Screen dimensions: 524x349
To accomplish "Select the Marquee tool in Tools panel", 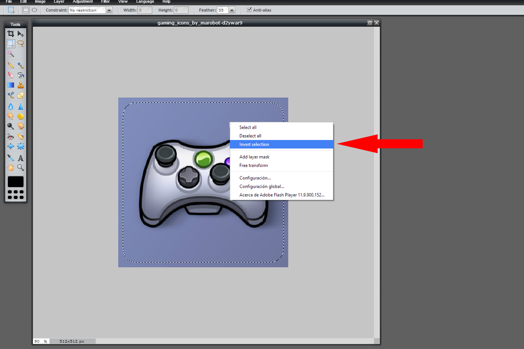I will 11,44.
